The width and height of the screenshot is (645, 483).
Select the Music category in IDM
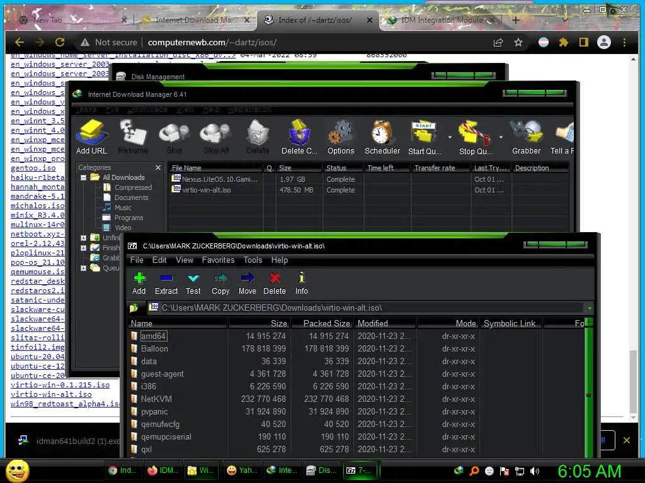click(x=118, y=208)
